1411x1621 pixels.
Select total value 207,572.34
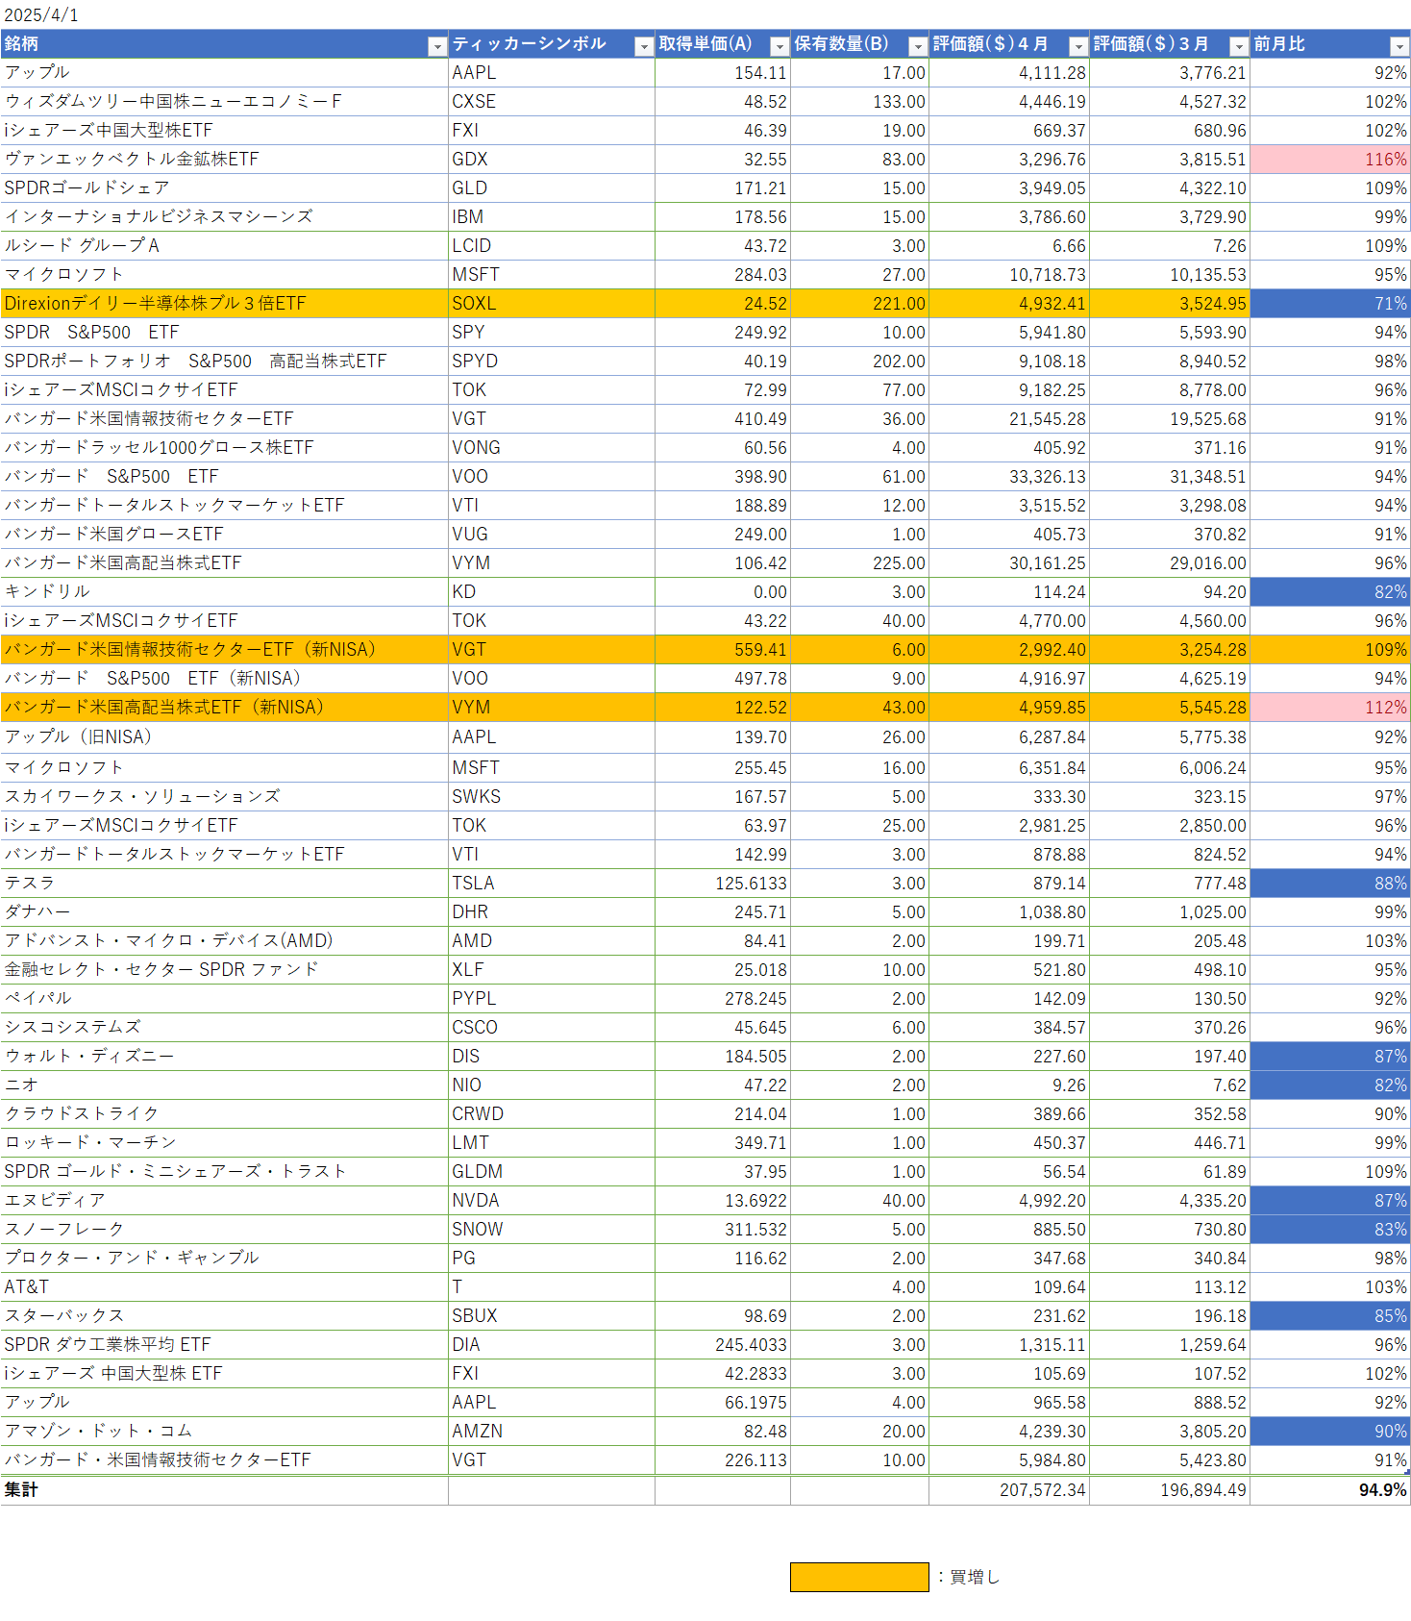tap(1009, 1490)
